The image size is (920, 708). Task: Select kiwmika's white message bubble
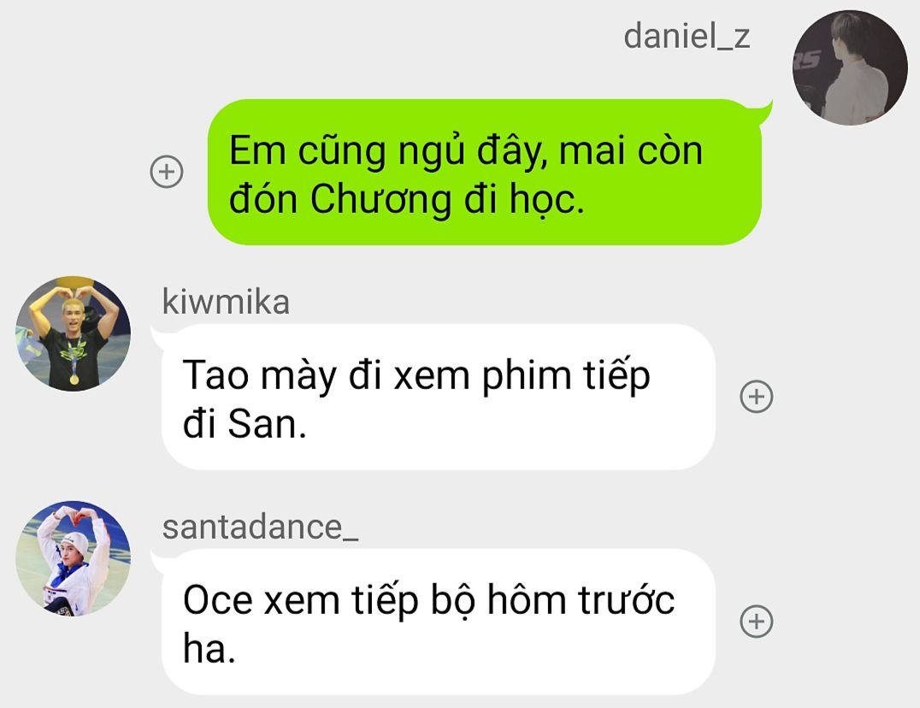pyautogui.click(x=439, y=397)
